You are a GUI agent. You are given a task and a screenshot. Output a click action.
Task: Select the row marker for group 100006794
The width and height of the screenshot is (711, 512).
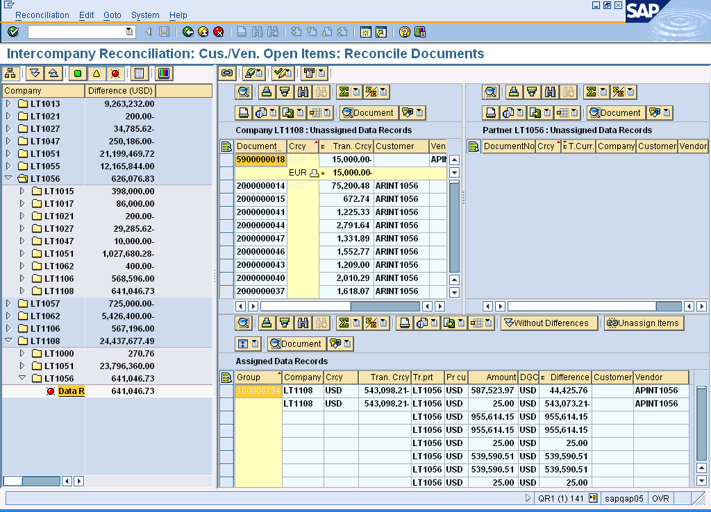click(227, 391)
